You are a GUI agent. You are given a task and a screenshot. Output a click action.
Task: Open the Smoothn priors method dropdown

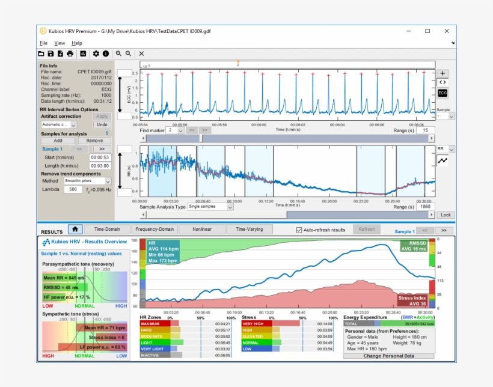point(88,180)
